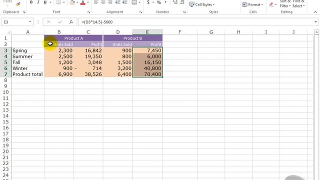Select cell with value 7,450

[147, 50]
